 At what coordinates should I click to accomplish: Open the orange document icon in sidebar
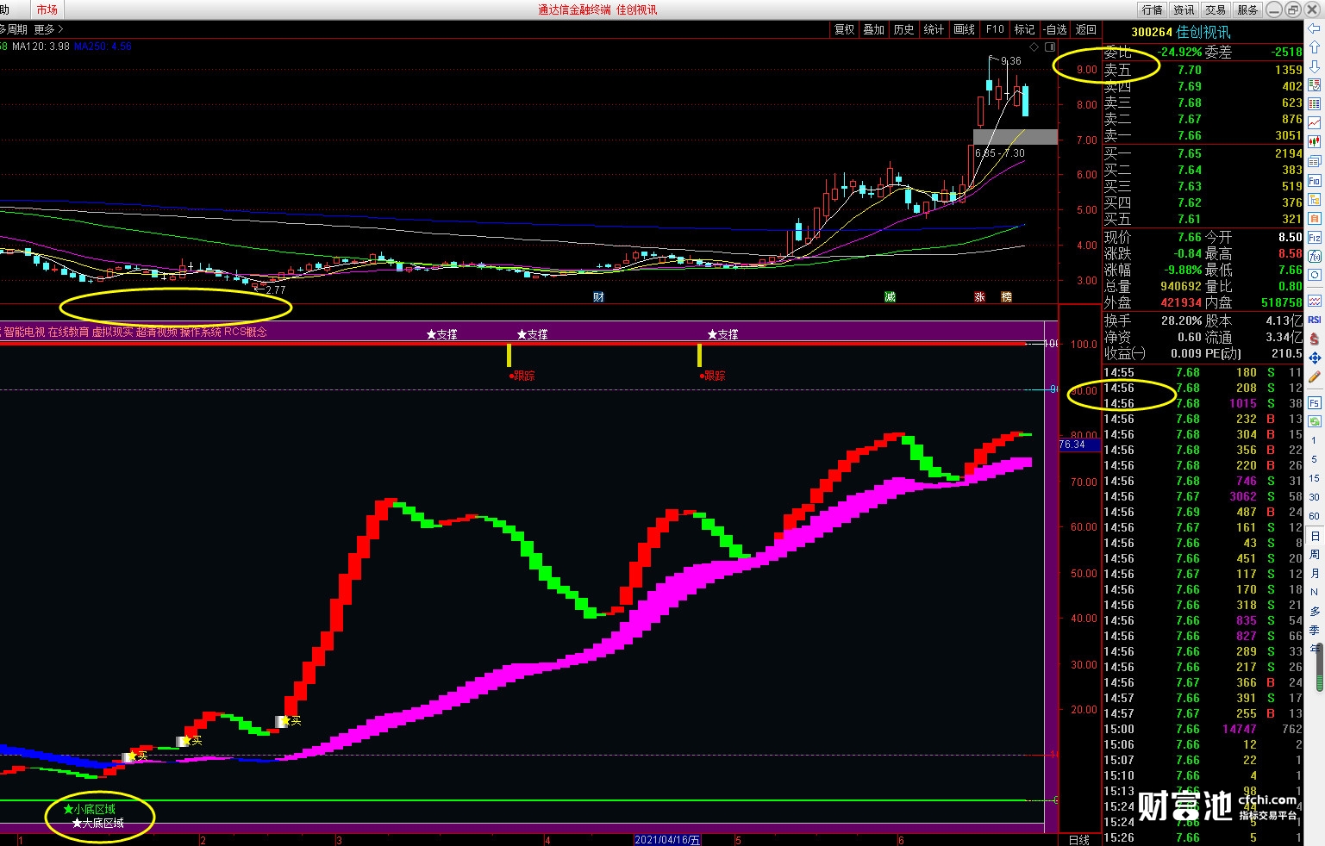coord(1315,219)
